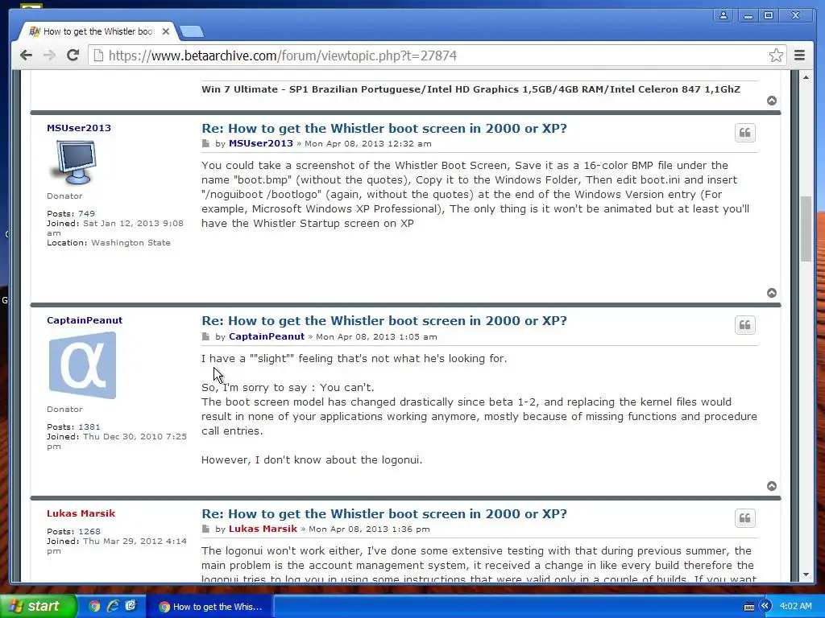Select the Chrome taskbar button
The image size is (825, 618).
[210, 607]
